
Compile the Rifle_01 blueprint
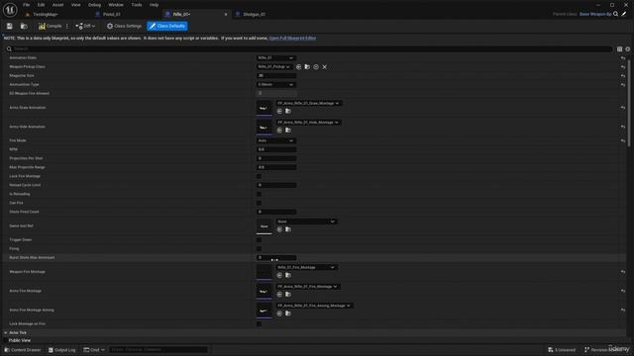click(x=51, y=26)
